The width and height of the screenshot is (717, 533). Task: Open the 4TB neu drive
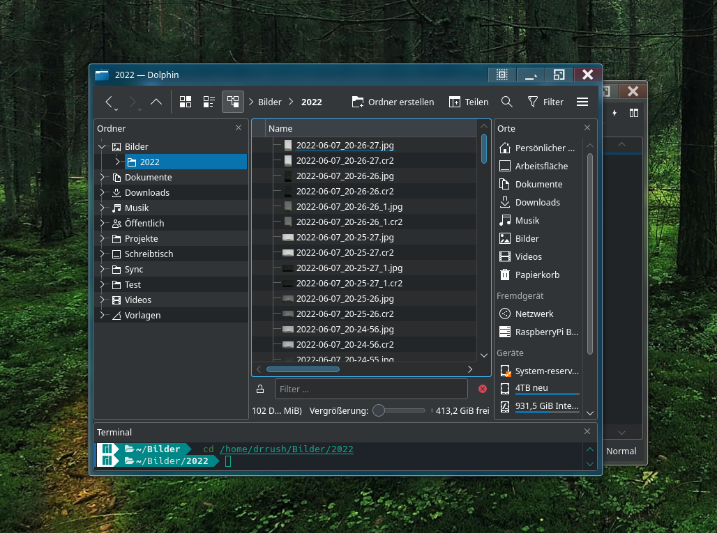tap(538, 388)
